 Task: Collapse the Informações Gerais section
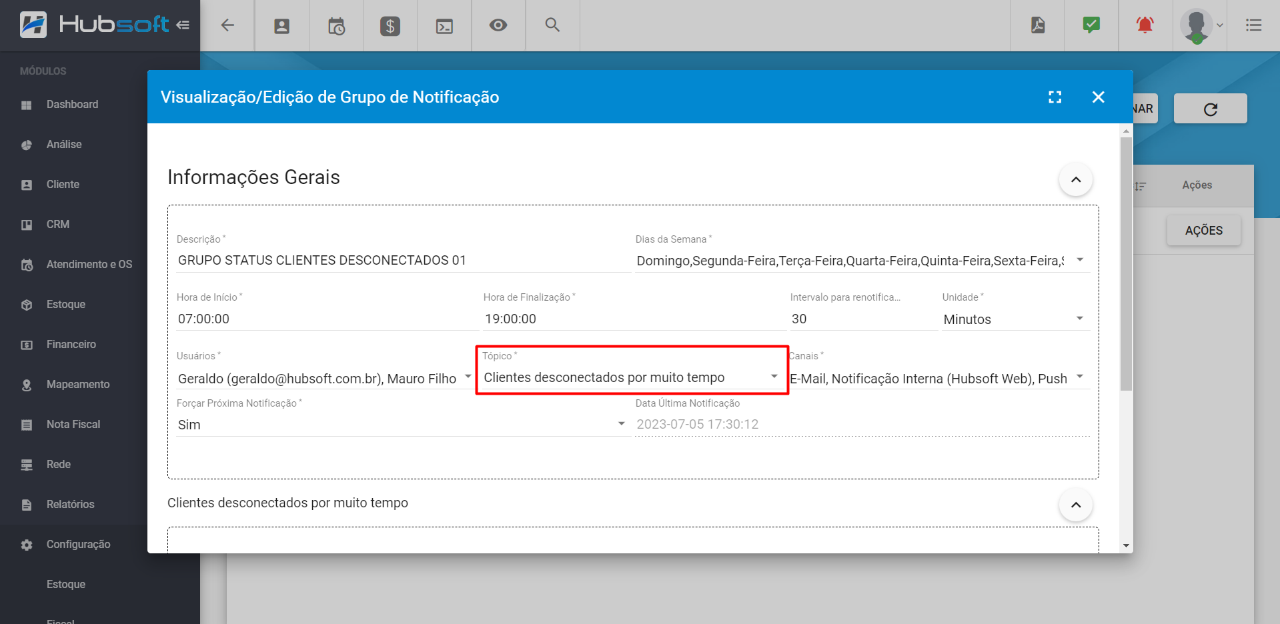click(1076, 179)
